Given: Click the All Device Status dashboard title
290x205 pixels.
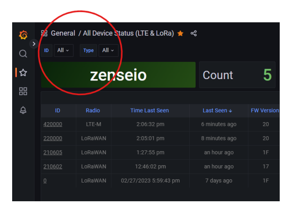Looking at the screenshot, I should click(128, 33).
